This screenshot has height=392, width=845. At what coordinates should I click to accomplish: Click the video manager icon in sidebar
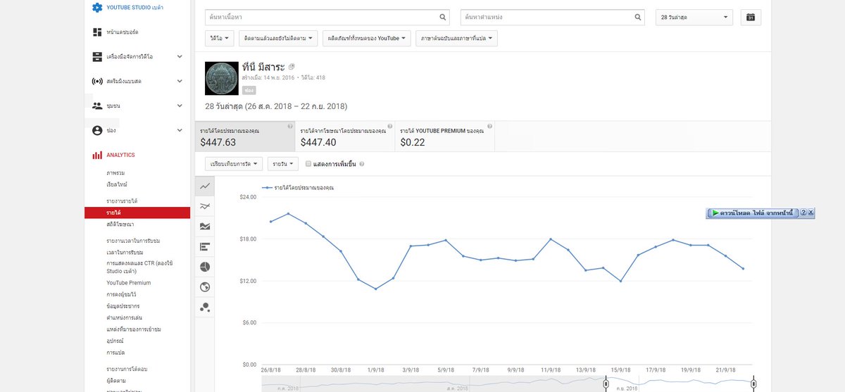pos(97,56)
